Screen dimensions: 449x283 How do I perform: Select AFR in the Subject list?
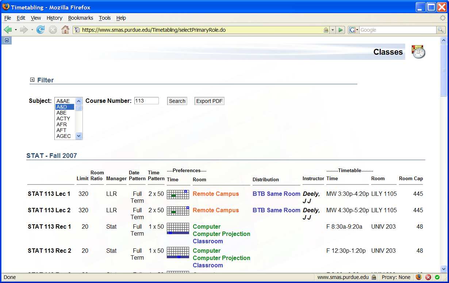[x=65, y=124]
